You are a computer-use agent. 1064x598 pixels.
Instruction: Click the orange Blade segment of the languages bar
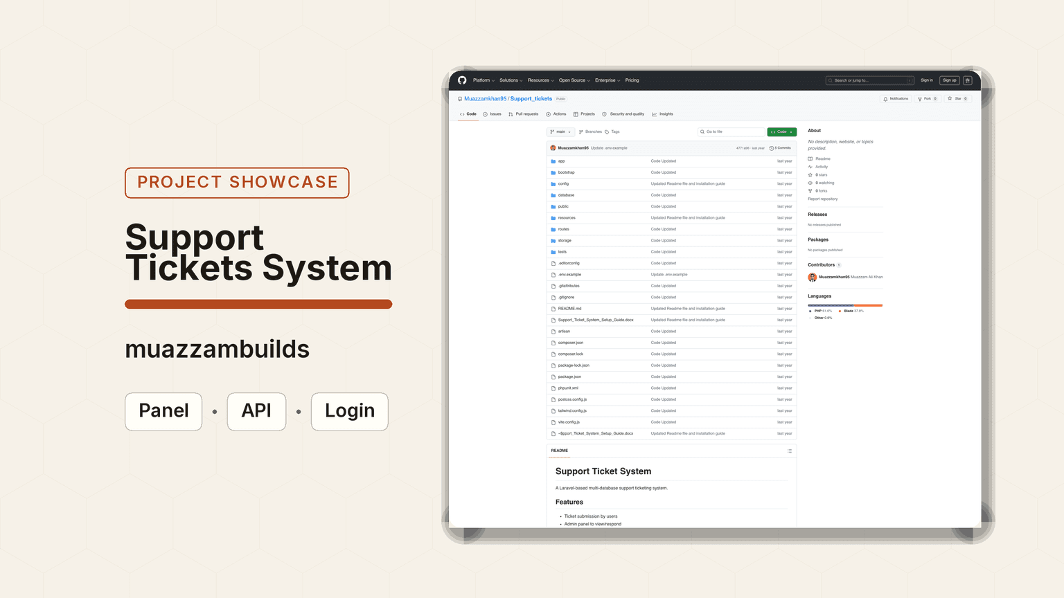pyautogui.click(x=868, y=305)
